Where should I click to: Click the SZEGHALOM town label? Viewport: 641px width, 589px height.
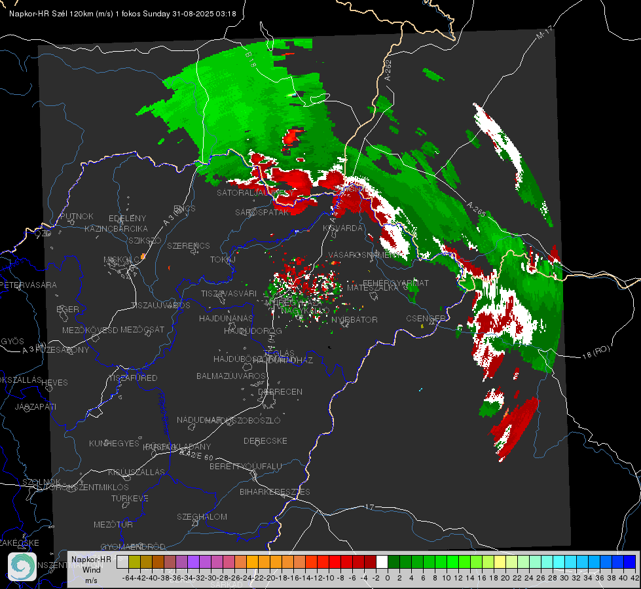202,516
